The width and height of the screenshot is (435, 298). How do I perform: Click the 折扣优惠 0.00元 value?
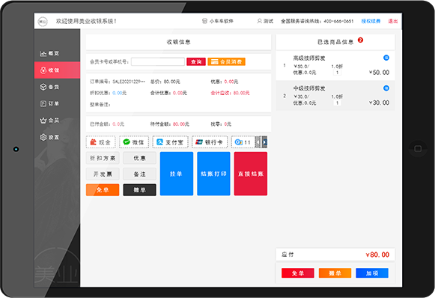[108, 93]
